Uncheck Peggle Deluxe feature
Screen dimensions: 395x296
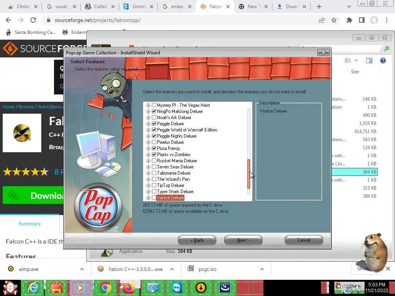(x=154, y=124)
